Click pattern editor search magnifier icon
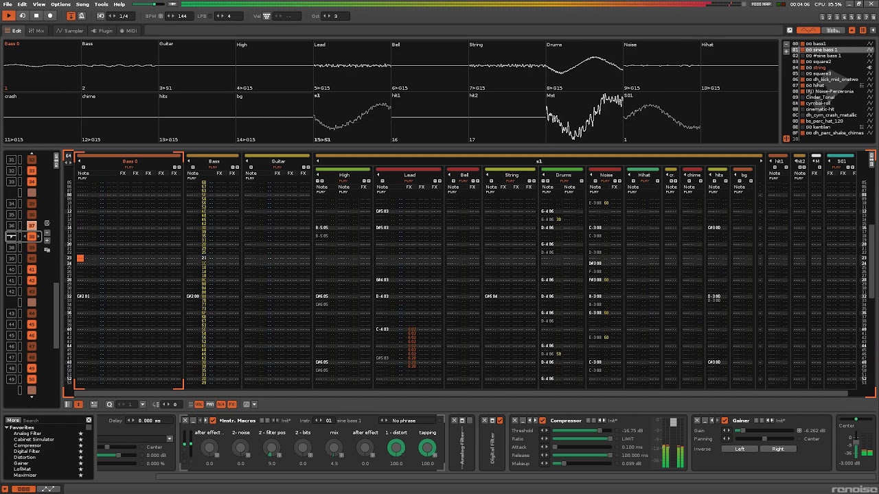879x494 pixels. [109, 404]
